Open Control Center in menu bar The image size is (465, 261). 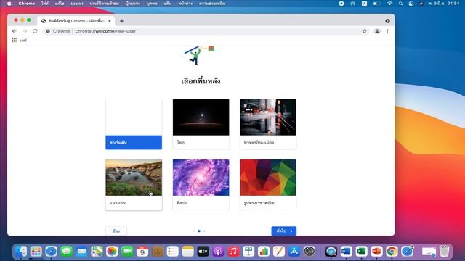411,4
